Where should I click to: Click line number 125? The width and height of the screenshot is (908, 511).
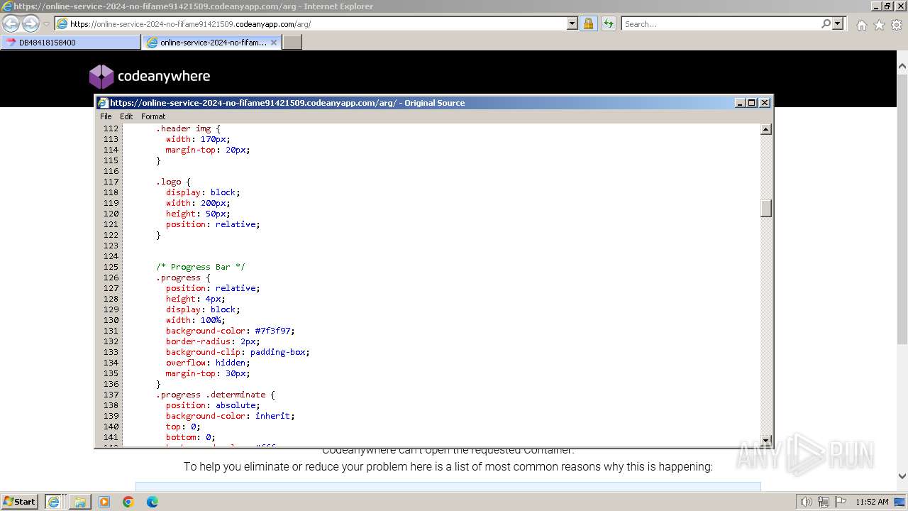tap(111, 267)
